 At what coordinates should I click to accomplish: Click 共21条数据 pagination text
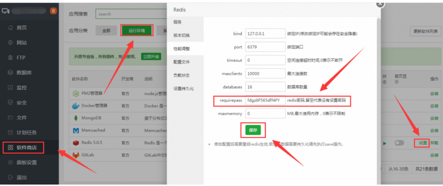tap(426, 169)
